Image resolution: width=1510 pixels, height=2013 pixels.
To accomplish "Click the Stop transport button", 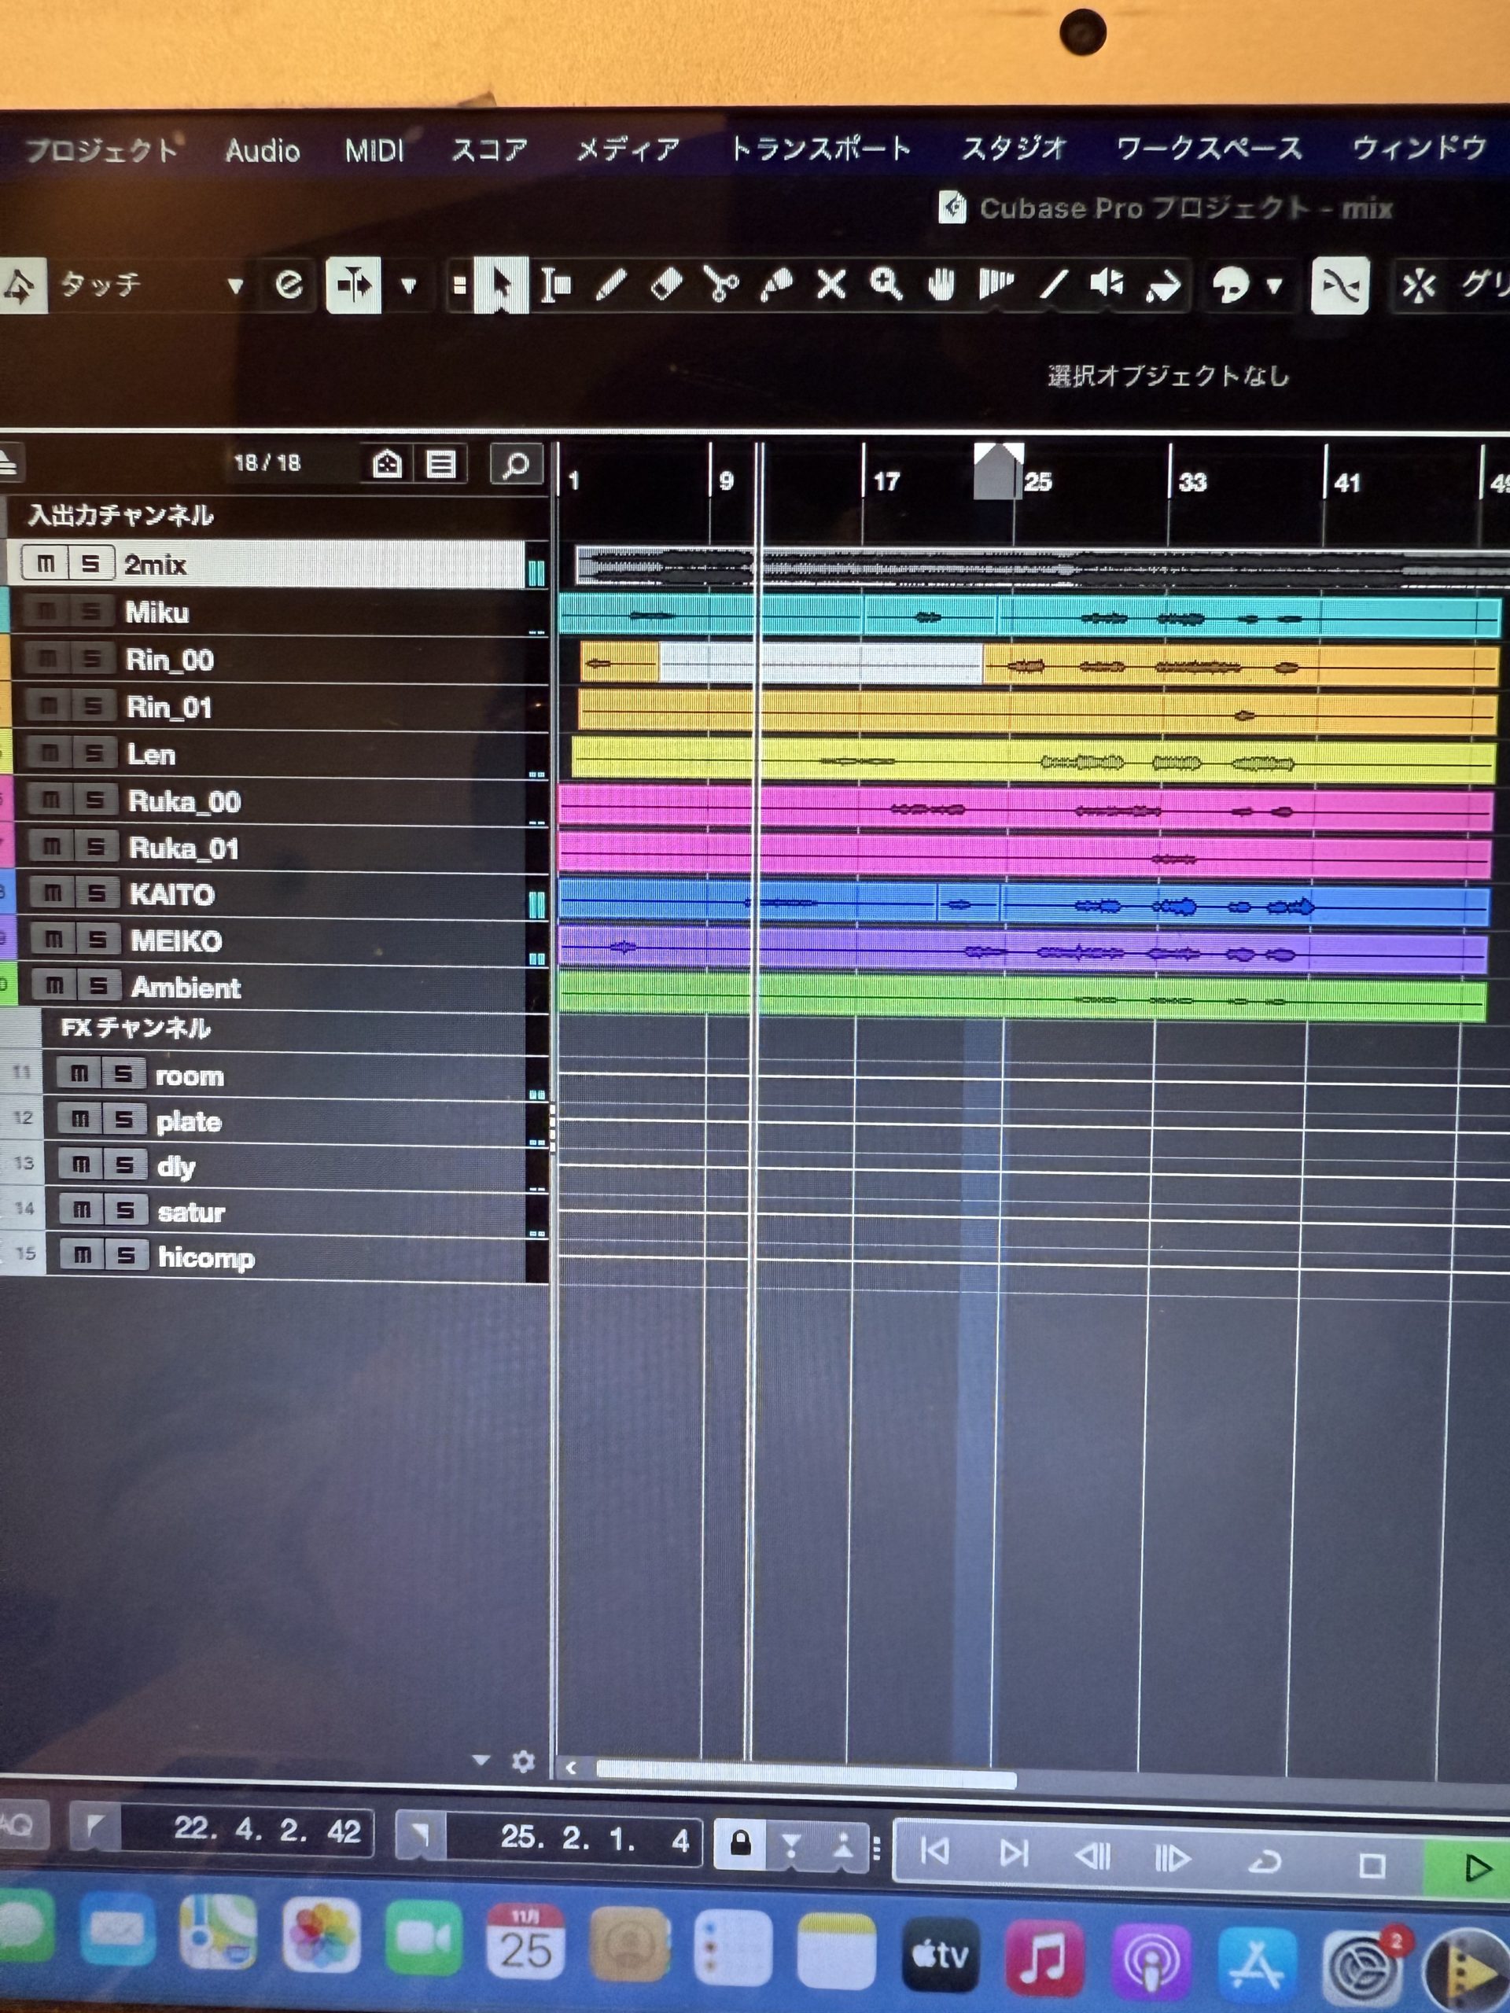I will tap(1371, 1867).
